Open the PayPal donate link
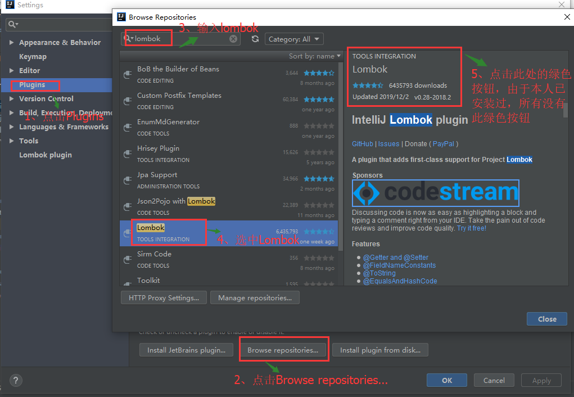The image size is (574, 397). click(x=444, y=144)
